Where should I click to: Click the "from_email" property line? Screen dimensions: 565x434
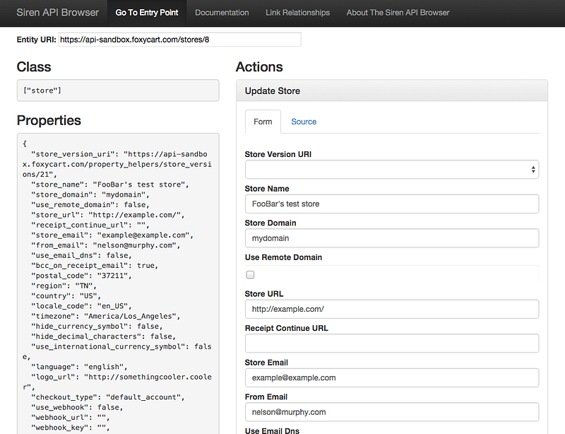click(x=105, y=245)
